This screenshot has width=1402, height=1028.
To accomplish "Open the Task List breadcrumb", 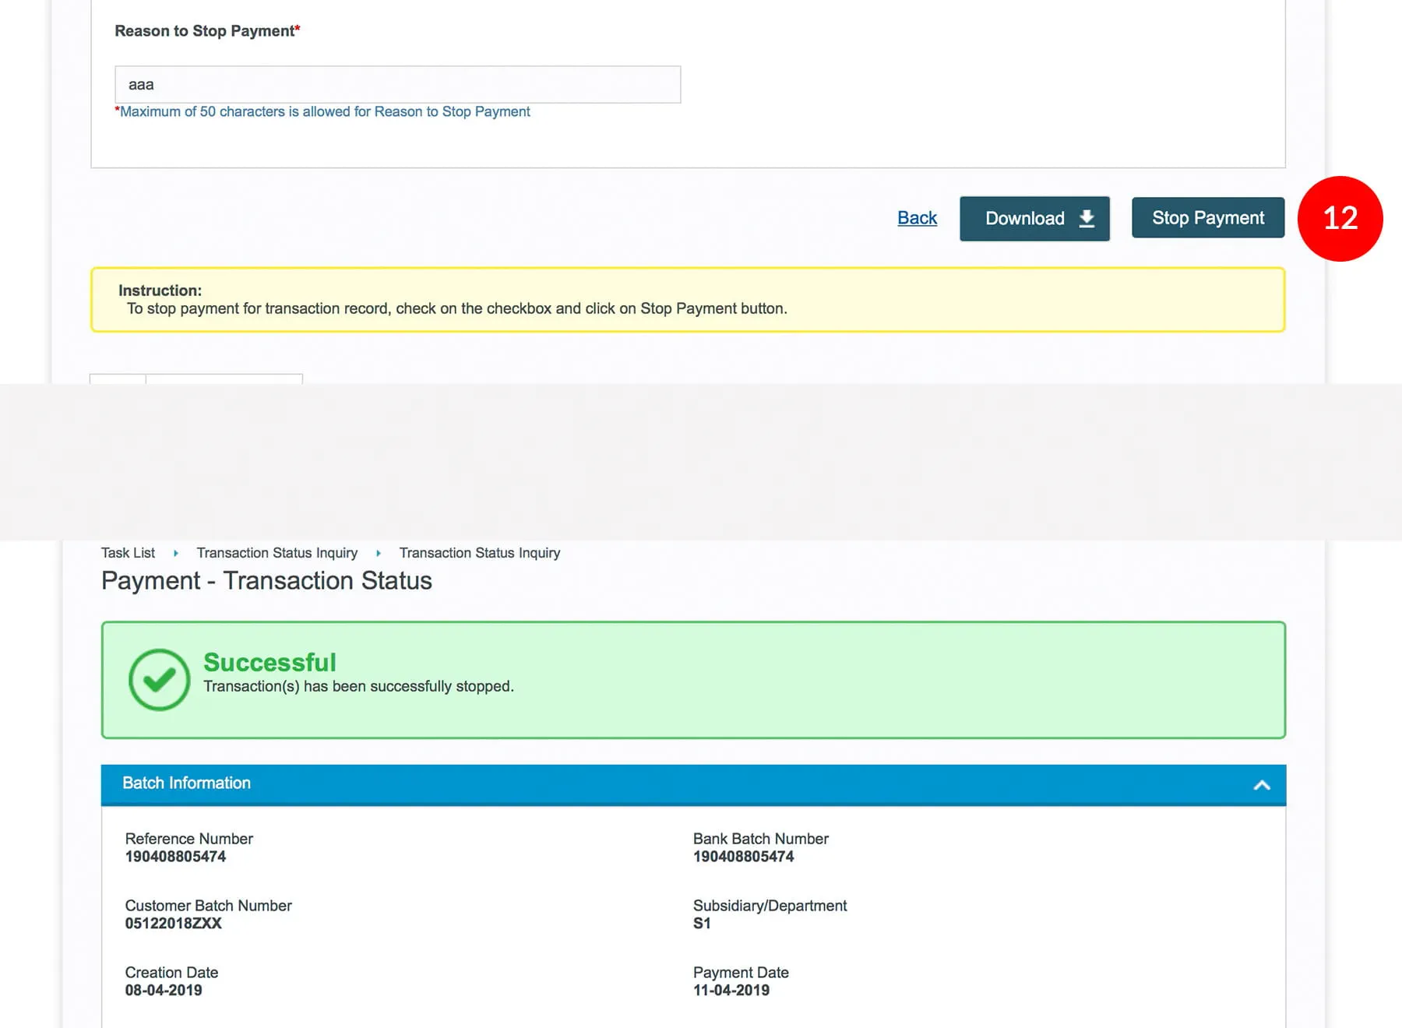I will pos(128,553).
